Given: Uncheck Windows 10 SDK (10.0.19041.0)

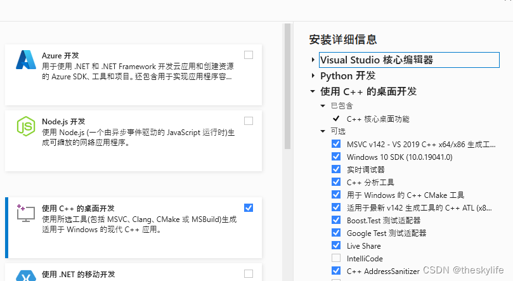Looking at the screenshot, I should [x=336, y=157].
